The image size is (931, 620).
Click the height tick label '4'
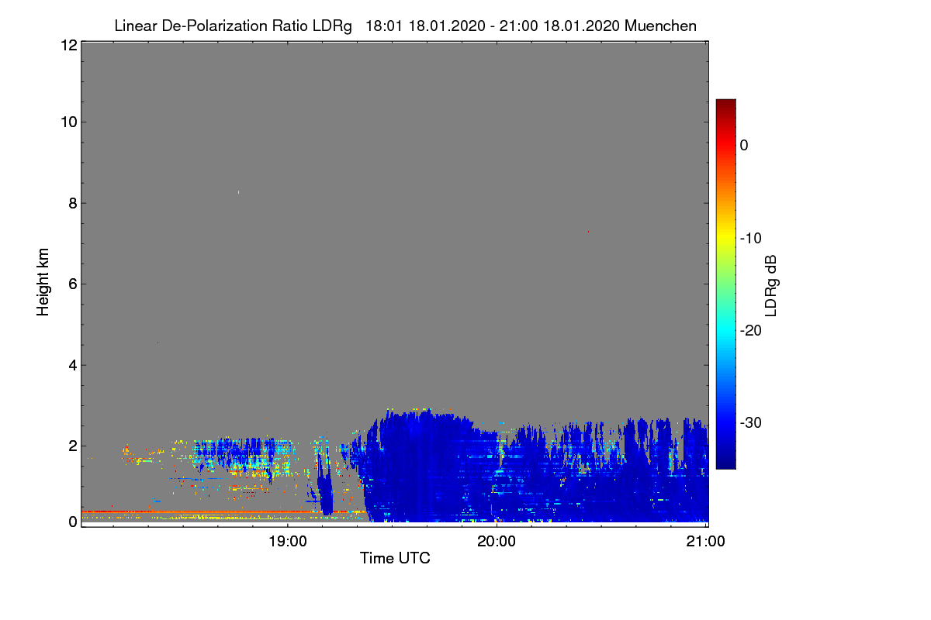[71, 365]
